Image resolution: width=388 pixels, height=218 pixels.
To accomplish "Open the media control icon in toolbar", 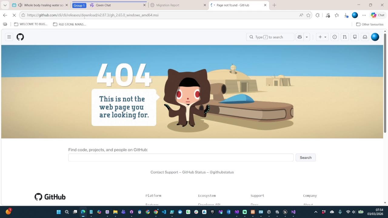I will tap(328, 15).
